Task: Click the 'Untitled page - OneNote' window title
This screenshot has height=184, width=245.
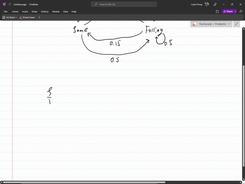Action: pyautogui.click(x=26, y=5)
